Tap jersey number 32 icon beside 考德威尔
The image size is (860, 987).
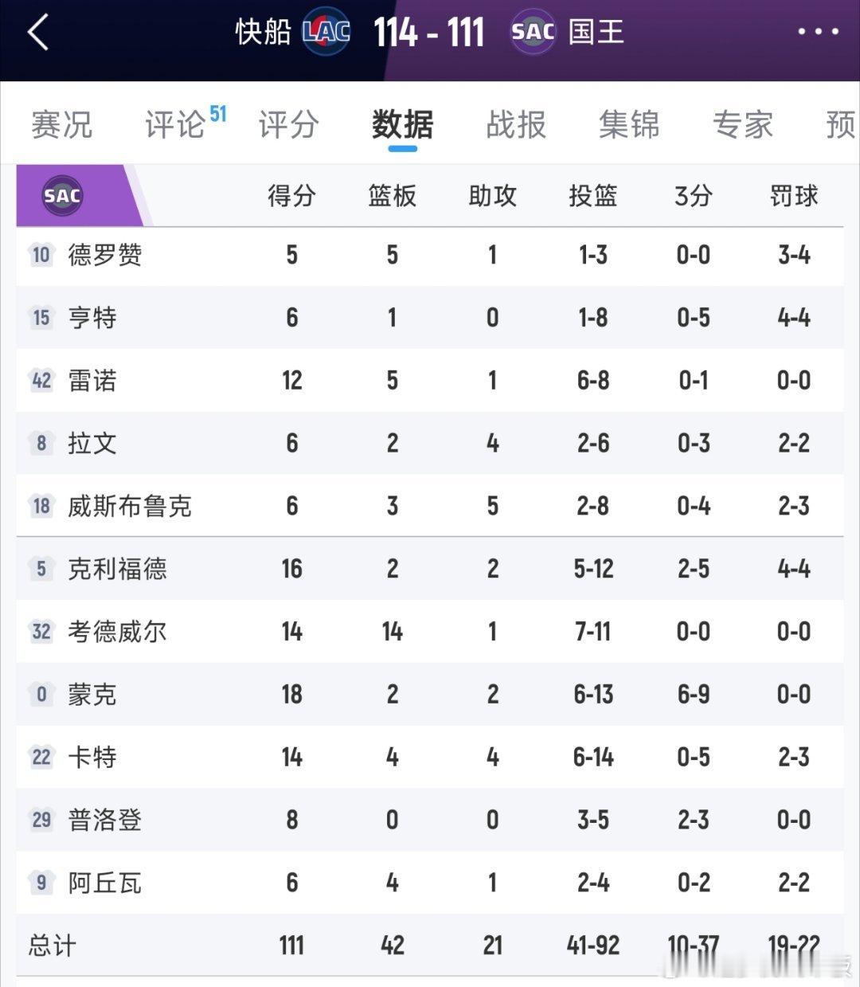click(41, 632)
